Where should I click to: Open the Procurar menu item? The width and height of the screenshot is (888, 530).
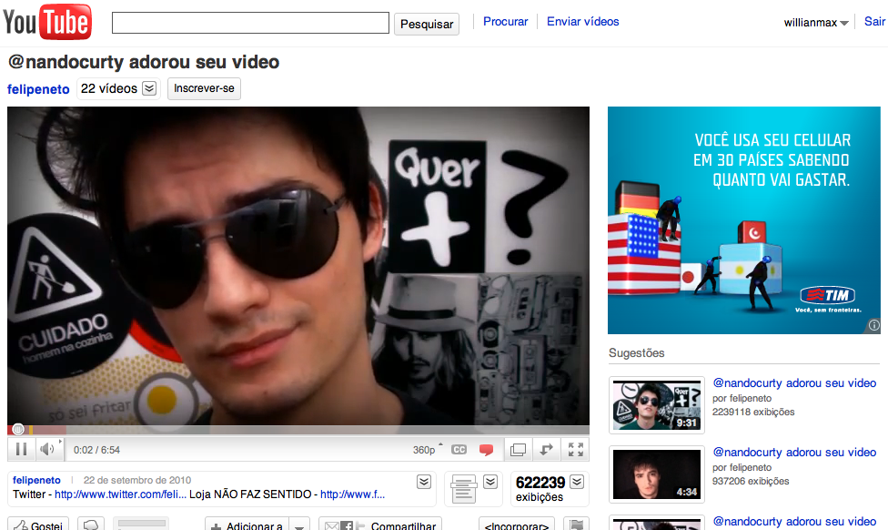tap(505, 22)
